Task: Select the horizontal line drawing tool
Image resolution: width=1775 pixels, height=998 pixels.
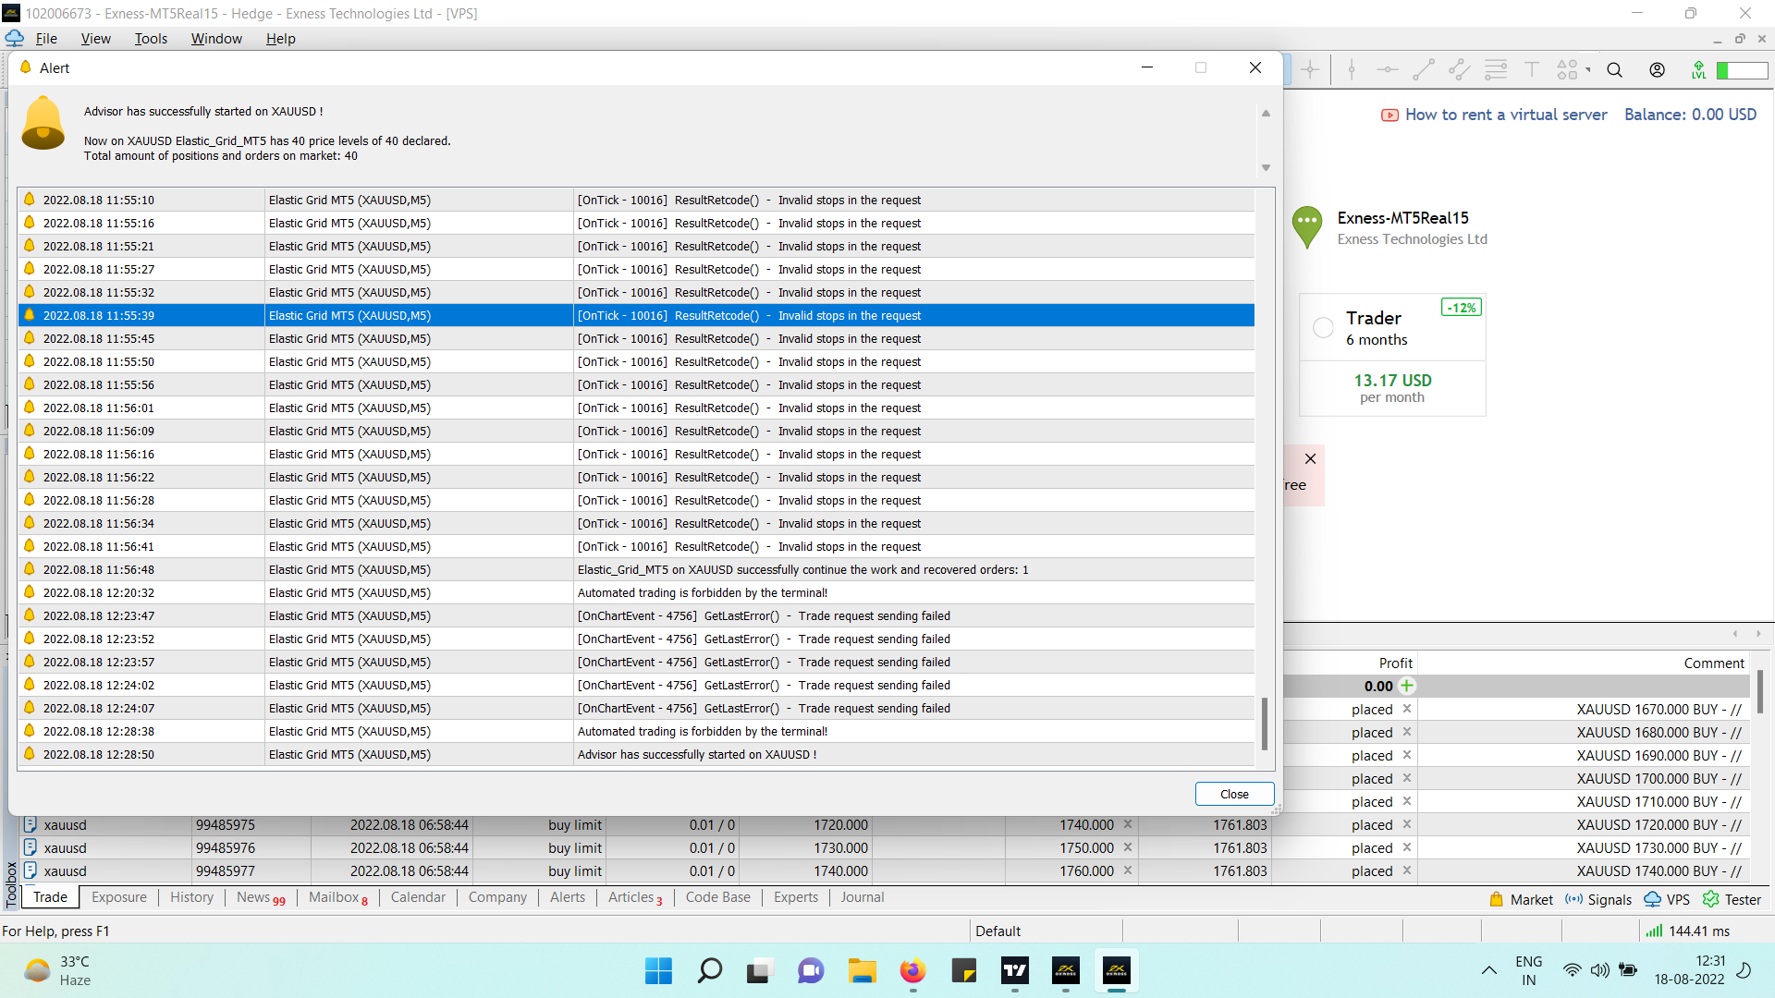Action: (1388, 70)
